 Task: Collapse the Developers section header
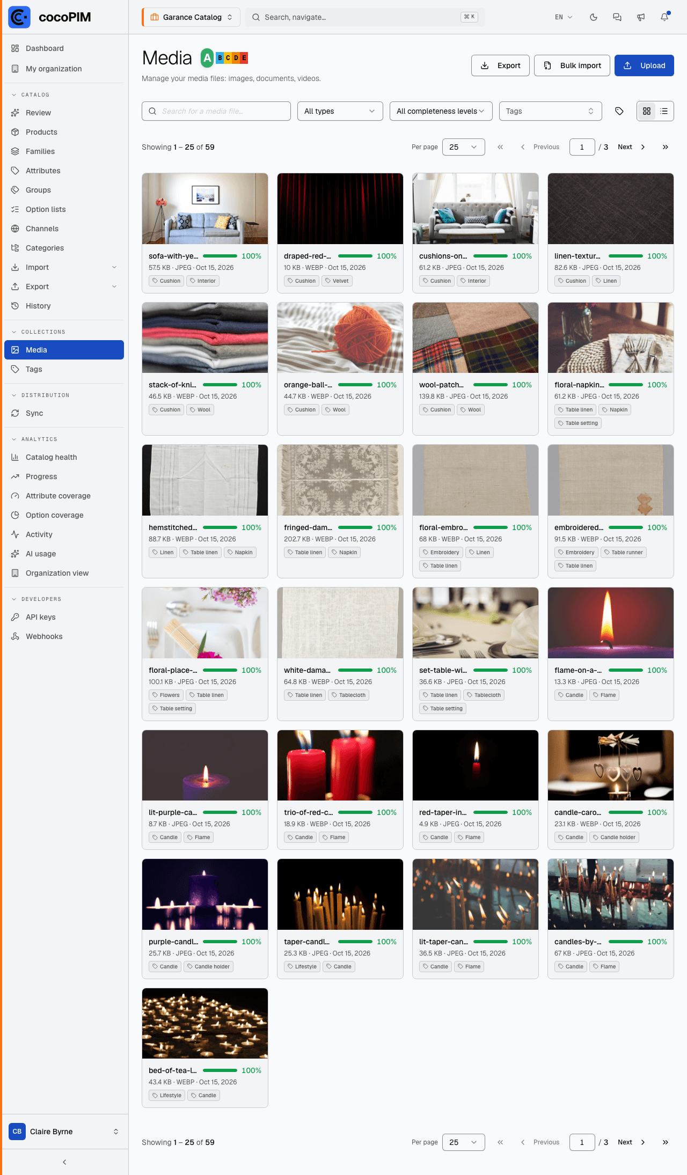pyautogui.click(x=36, y=599)
